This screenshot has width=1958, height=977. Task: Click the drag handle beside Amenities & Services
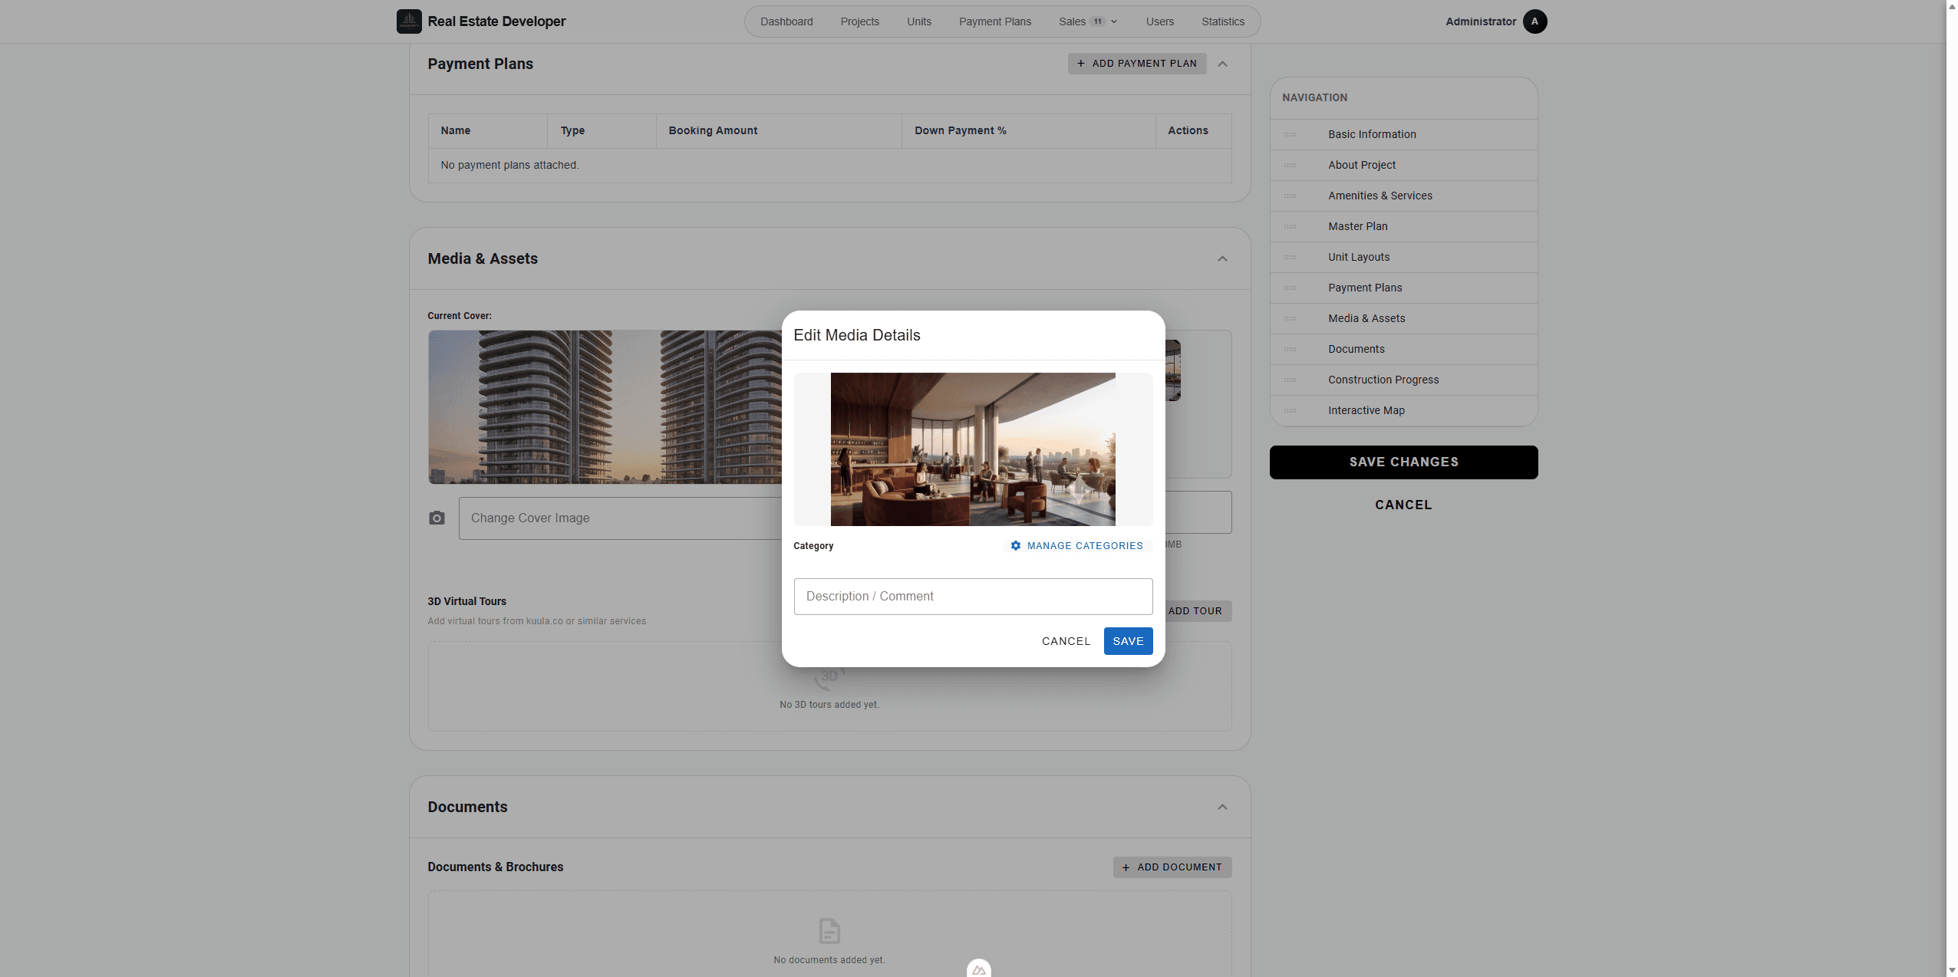1290,196
